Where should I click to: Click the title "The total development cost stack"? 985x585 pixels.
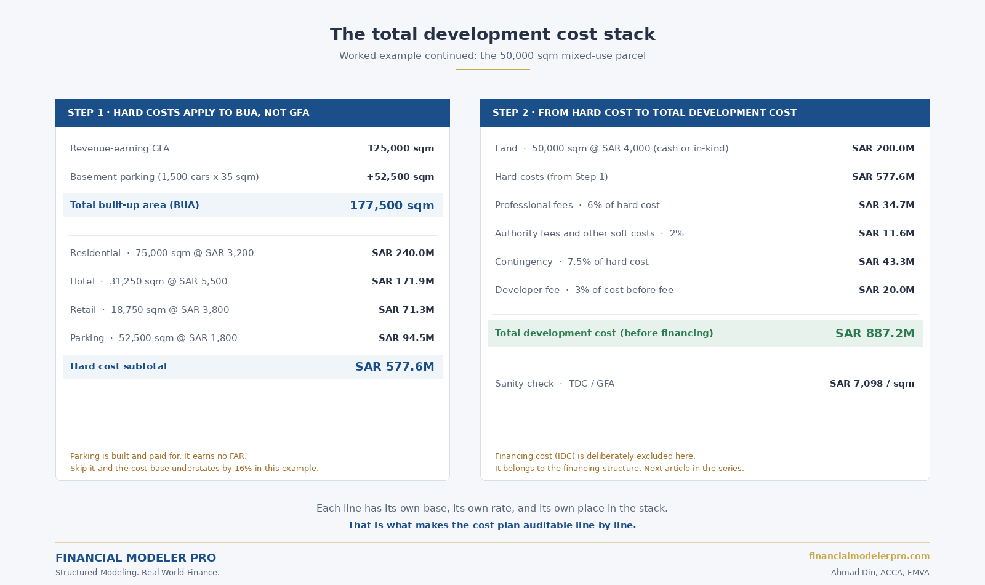pos(492,34)
